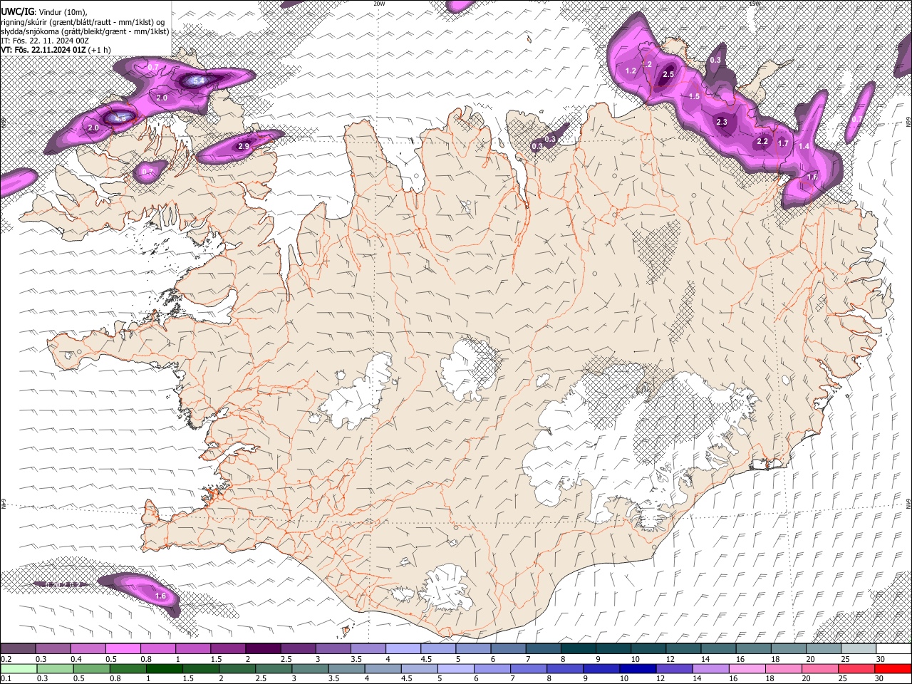
Task: Pick bottom-row pale green swatch between 0.1 and 0.3
Action: tap(19, 668)
